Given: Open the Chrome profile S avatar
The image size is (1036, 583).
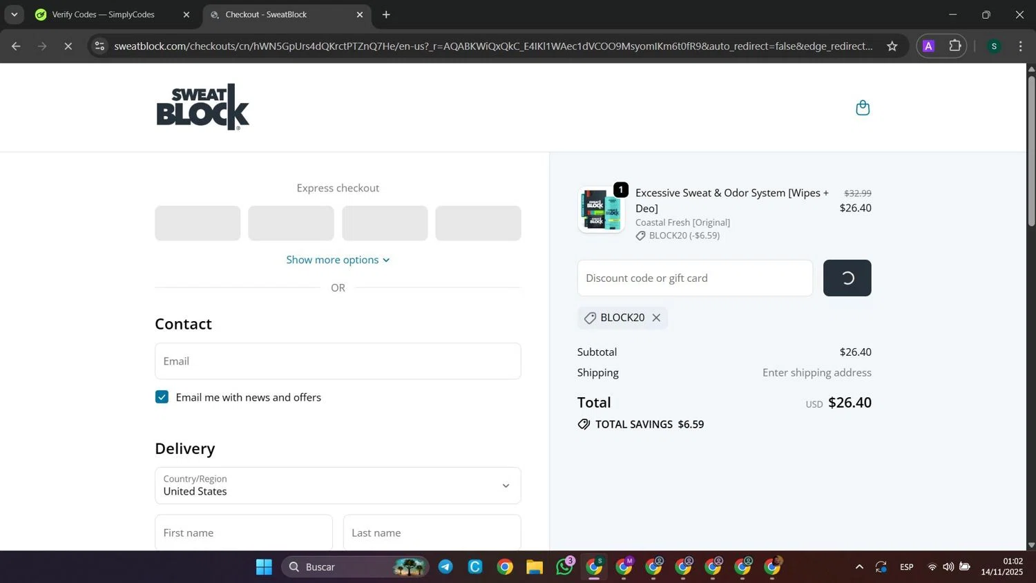Looking at the screenshot, I should [994, 46].
